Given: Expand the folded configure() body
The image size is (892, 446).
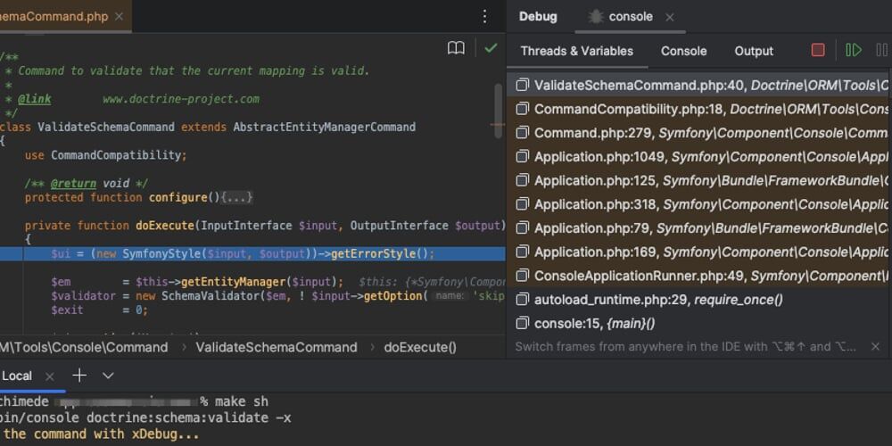Looking at the screenshot, I should [236, 198].
